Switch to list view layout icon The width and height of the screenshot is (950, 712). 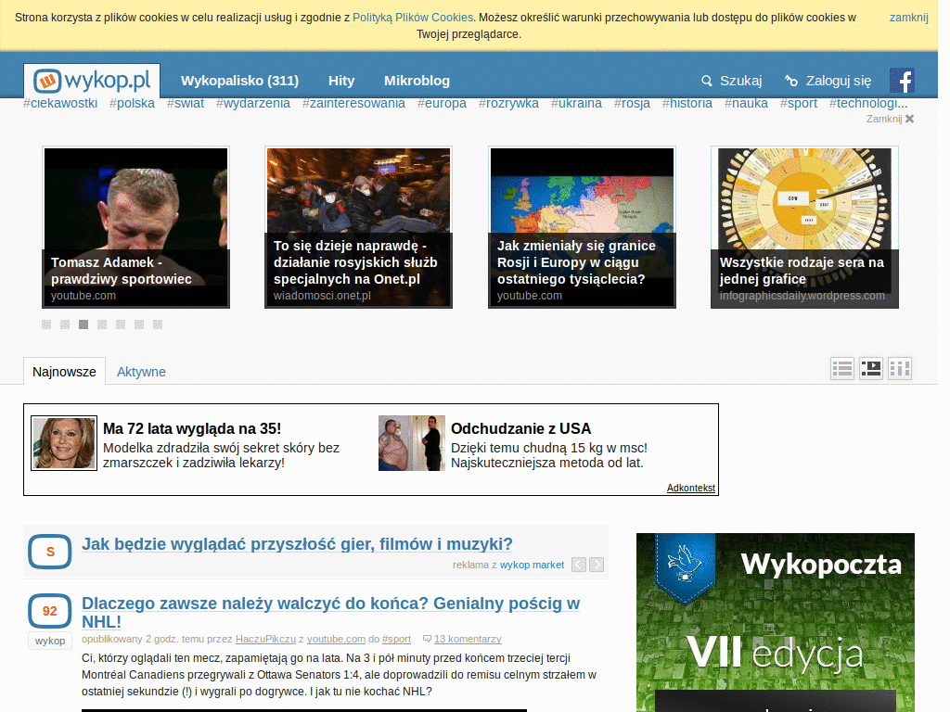842,368
